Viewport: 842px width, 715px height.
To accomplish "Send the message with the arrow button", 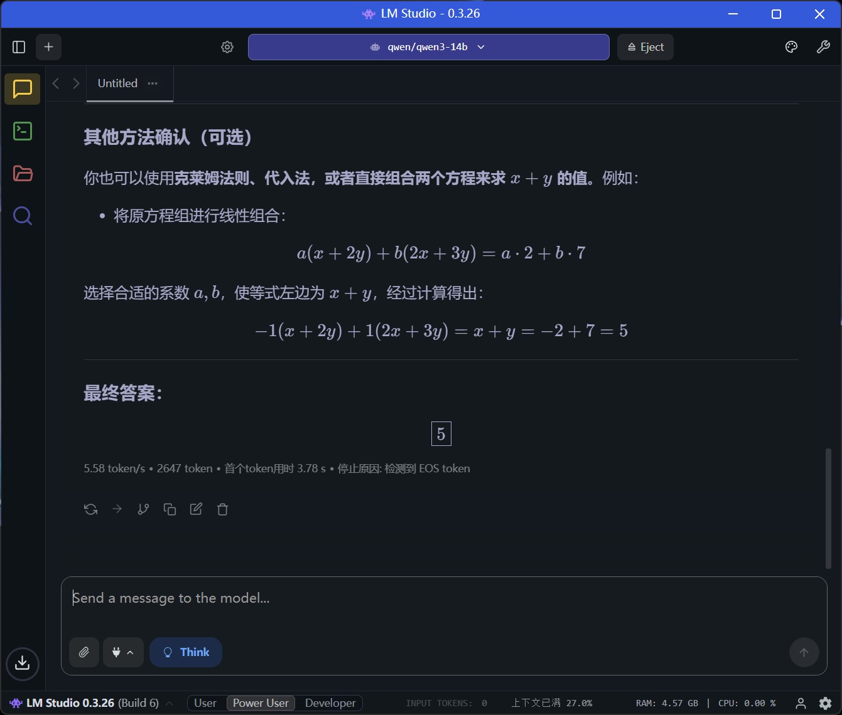I will click(804, 652).
